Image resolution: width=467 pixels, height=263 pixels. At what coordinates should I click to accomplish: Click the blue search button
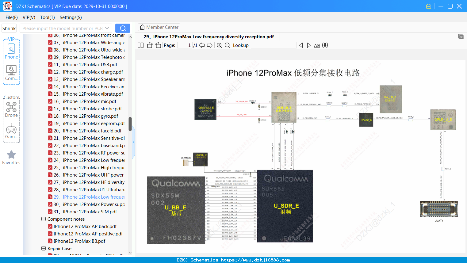click(x=123, y=28)
